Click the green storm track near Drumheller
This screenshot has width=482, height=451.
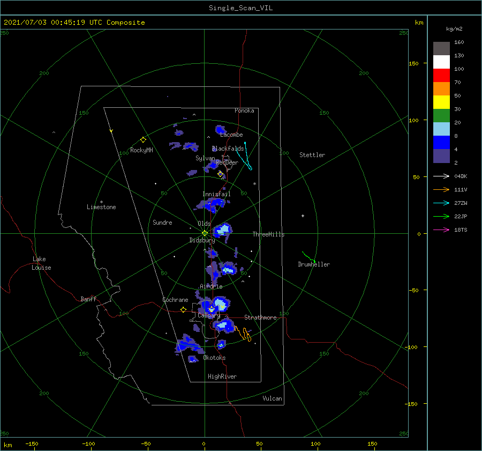[x=308, y=257]
